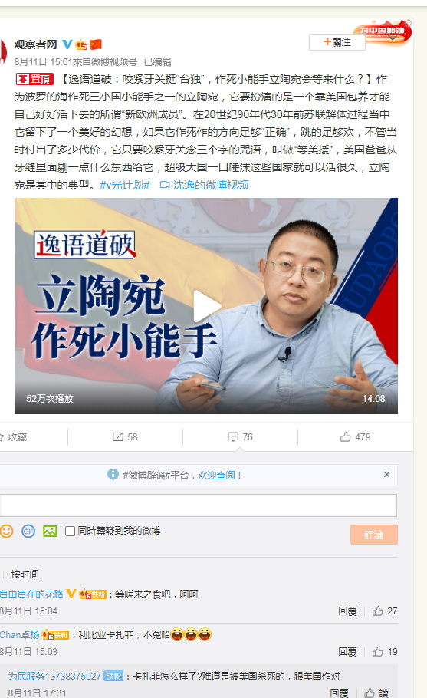The image size is (427, 698).
Task: Repost using the 58 share icon
Action: (125, 437)
